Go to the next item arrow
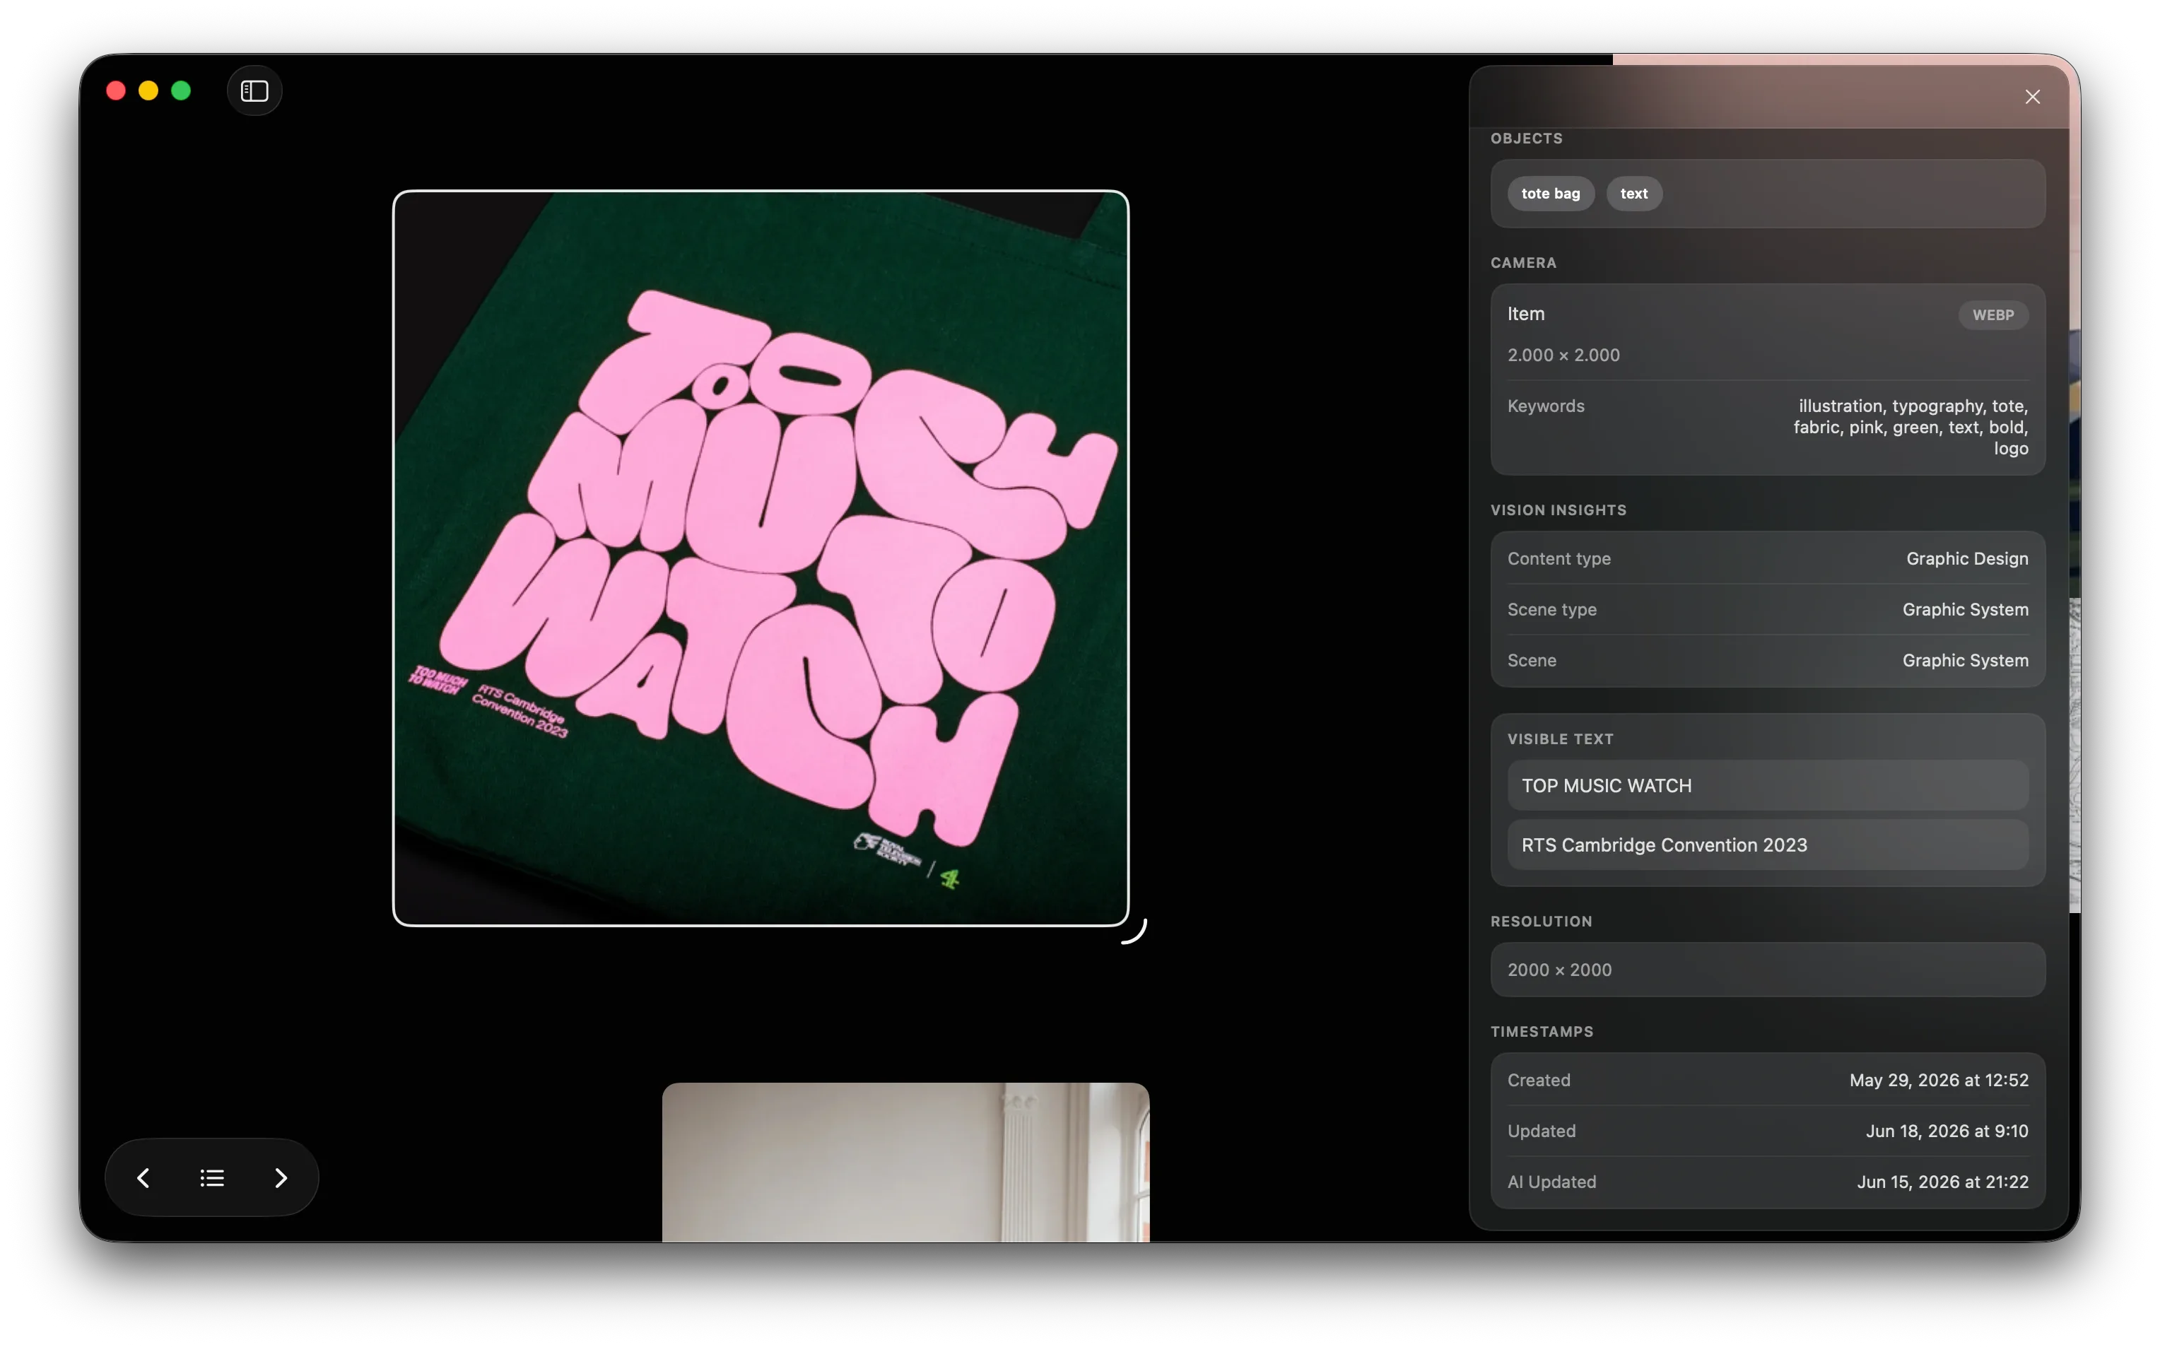 tap(281, 1177)
